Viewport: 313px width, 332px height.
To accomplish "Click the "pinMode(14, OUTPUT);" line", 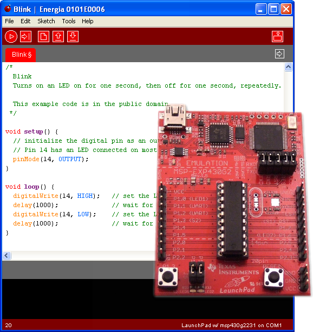I will click(50, 159).
